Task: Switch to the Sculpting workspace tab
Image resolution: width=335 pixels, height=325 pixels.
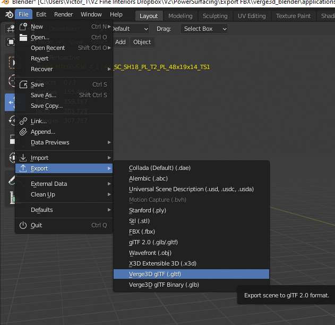Action: (x=215, y=16)
